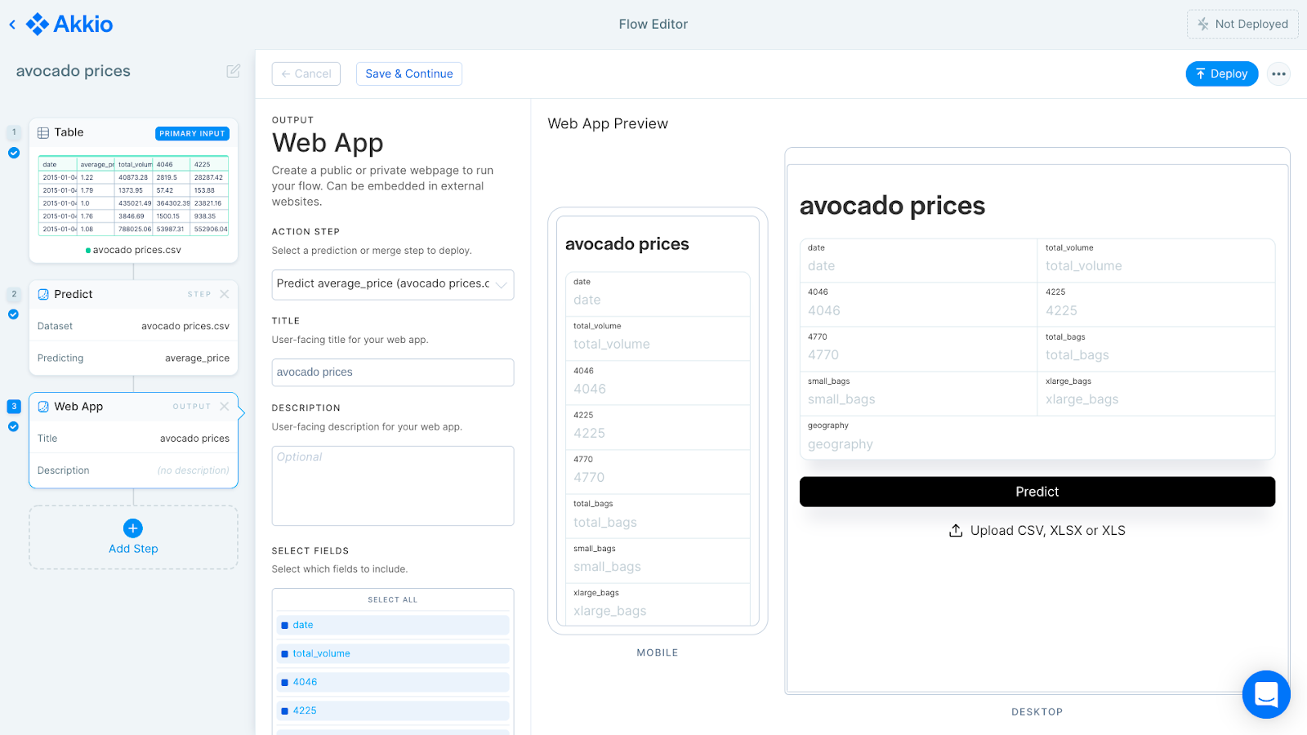Remove the Predict step with its X icon

tap(225, 294)
